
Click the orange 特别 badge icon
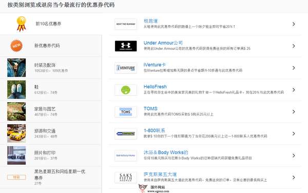click(x=16, y=177)
